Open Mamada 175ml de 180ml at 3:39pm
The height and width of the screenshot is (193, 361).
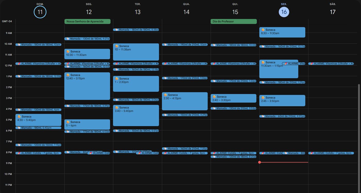[87, 106]
